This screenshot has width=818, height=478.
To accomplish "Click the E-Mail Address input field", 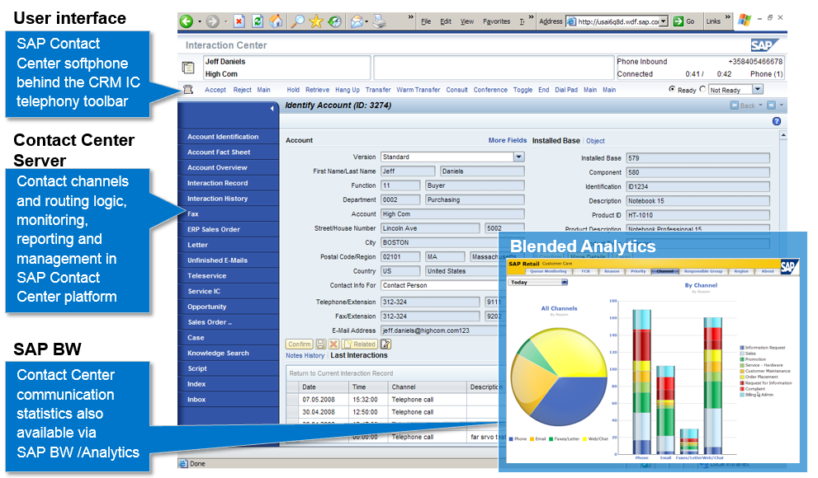I will pyautogui.click(x=439, y=330).
